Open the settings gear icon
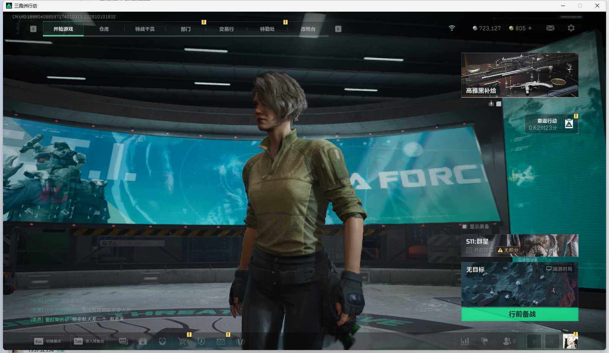The width and height of the screenshot is (609, 353). pos(571,28)
